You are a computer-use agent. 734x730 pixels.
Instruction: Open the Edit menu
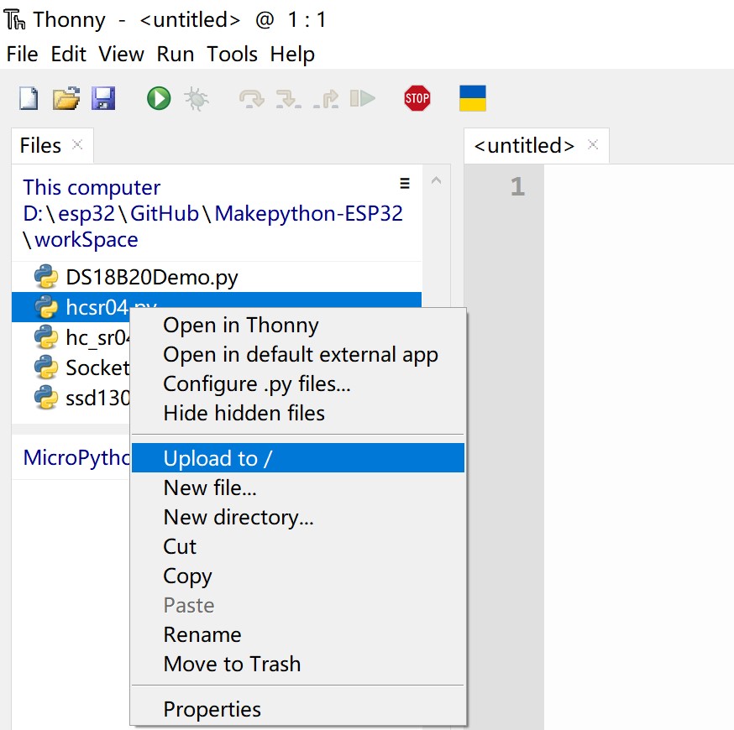68,55
